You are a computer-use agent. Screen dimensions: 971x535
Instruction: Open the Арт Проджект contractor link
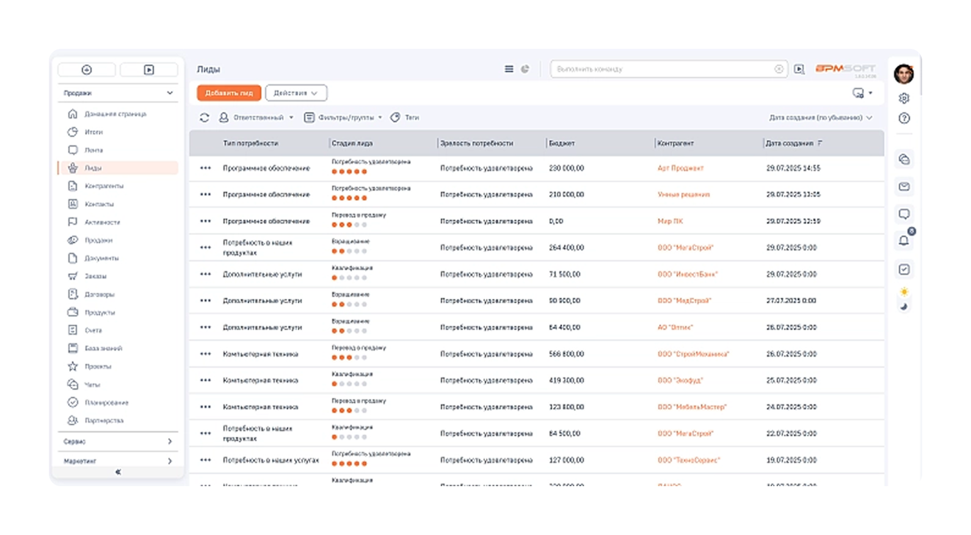click(x=680, y=168)
